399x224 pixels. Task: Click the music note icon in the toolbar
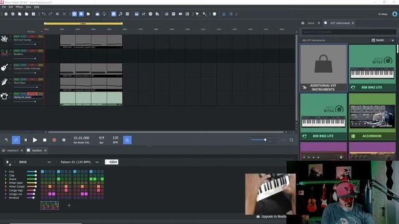120,14
